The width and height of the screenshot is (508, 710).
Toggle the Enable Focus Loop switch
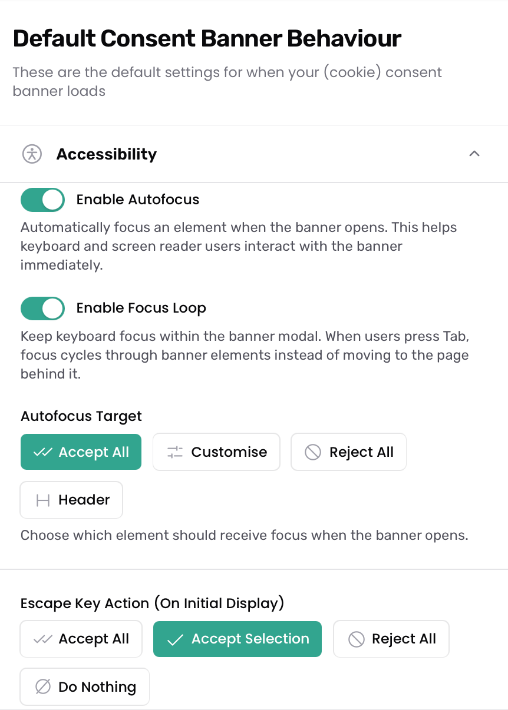(42, 308)
